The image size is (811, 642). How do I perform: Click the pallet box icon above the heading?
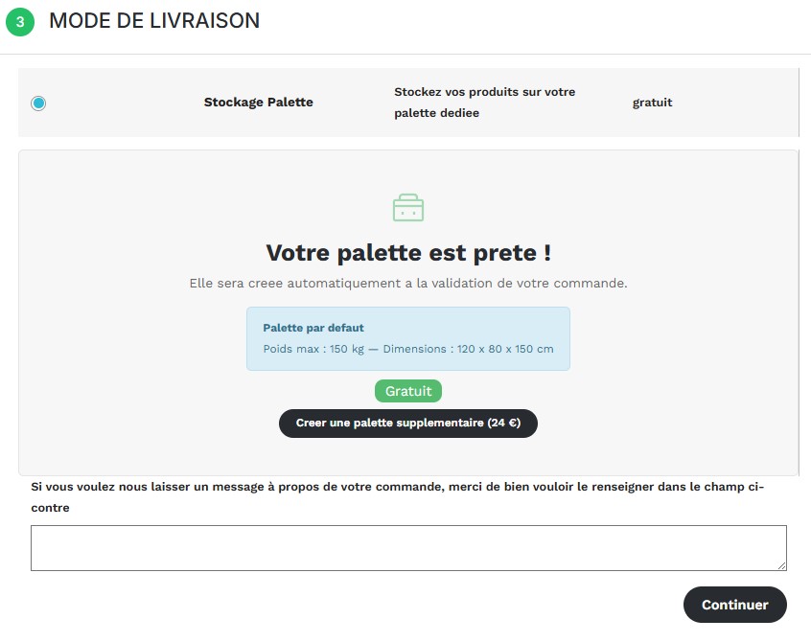(408, 207)
